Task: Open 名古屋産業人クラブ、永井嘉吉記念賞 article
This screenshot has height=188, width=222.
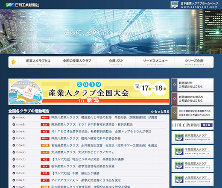Action: point(104,145)
